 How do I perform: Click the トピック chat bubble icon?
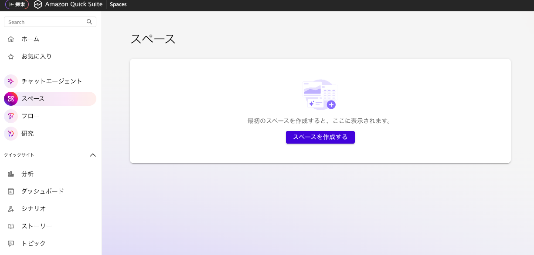tap(11, 244)
